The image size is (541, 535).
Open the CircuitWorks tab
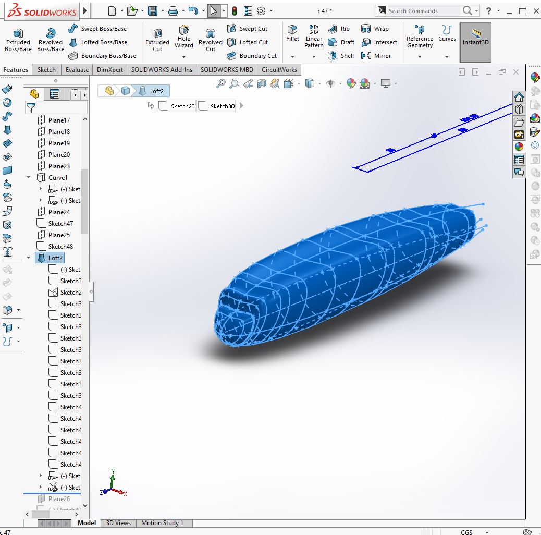click(x=279, y=70)
